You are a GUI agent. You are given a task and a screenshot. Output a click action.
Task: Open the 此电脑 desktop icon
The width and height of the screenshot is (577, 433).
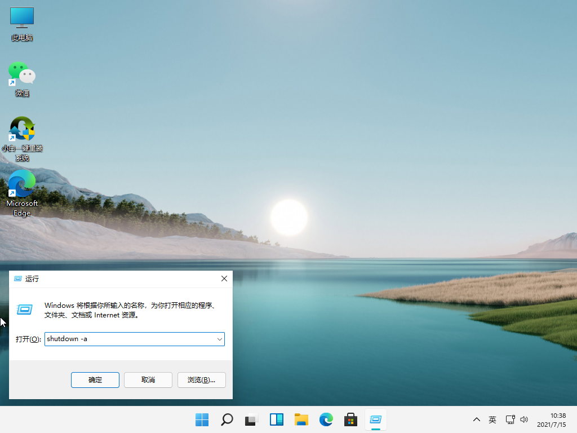[22, 24]
